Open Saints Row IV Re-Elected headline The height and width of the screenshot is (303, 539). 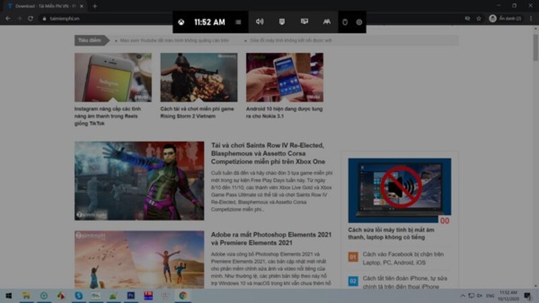268,153
